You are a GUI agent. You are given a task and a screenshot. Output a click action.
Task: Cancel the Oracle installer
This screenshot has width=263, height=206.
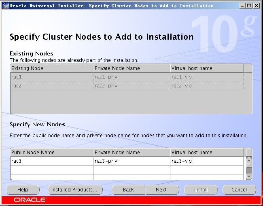239,190
